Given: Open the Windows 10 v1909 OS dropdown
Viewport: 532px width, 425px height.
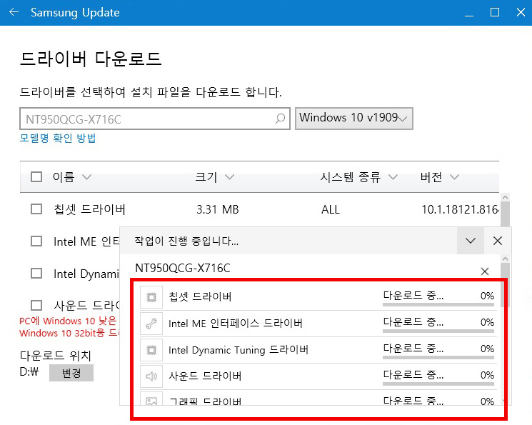Looking at the screenshot, I should (x=354, y=119).
